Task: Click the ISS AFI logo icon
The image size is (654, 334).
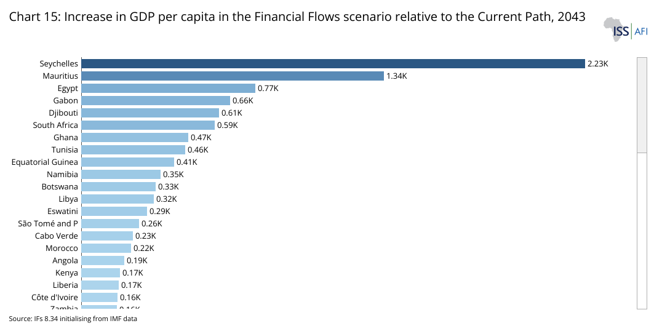Action: pos(624,29)
